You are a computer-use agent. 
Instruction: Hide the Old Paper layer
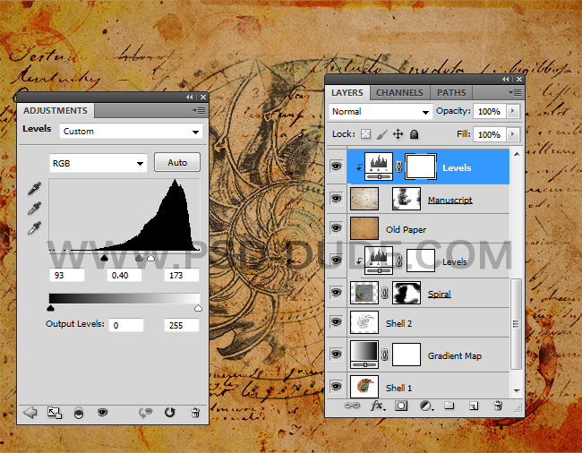tap(336, 227)
